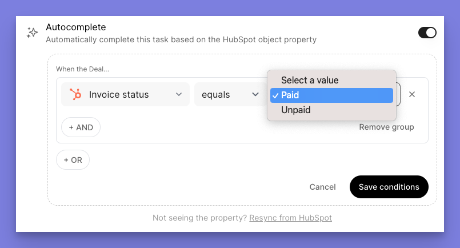
Task: Click the equals operator text
Action: click(215, 94)
